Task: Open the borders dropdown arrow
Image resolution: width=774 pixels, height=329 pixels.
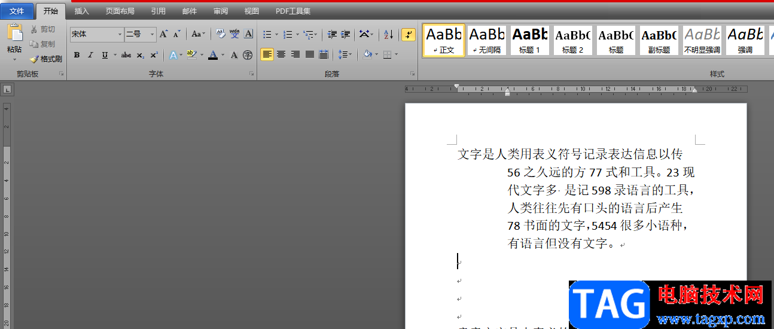Action: pos(397,54)
